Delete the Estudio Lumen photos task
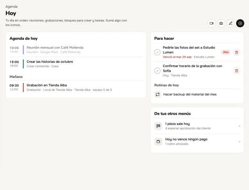Viewport: 249px width, 190px height. [237, 52]
